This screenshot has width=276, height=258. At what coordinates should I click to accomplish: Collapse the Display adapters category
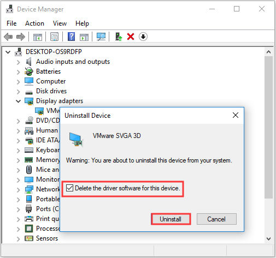tap(18, 101)
